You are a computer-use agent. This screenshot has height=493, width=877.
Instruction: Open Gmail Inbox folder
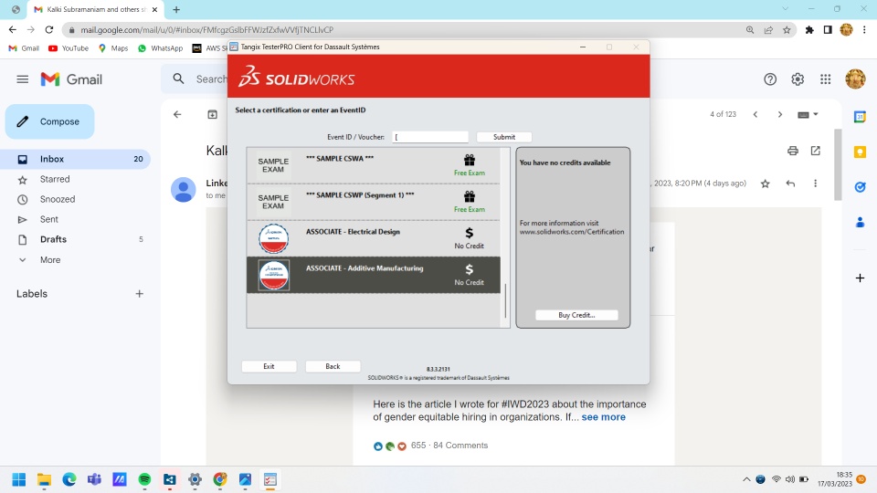(76, 159)
